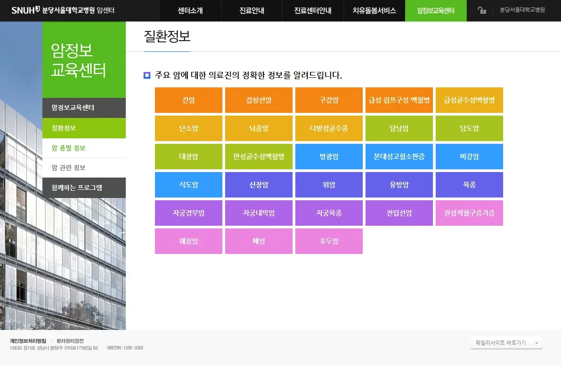Image resolution: width=561 pixels, height=365 pixels.
Task: Click the blue square bullet beside the info text
Action: click(x=146, y=75)
